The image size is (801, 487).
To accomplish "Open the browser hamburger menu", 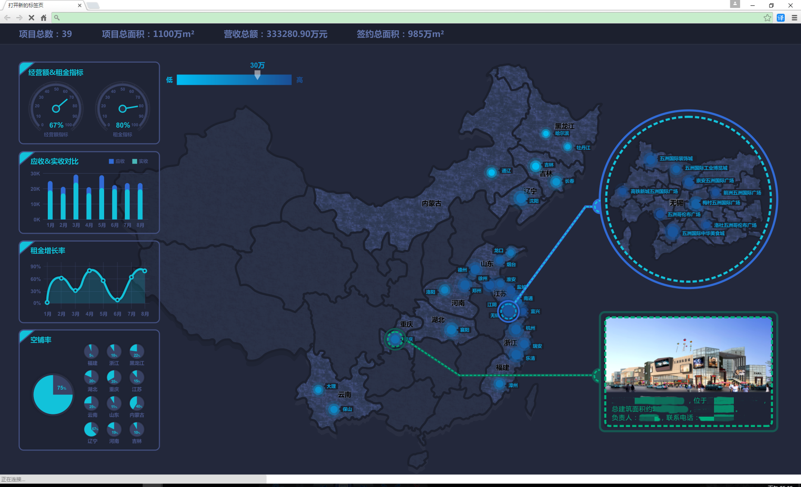I will 794,18.
